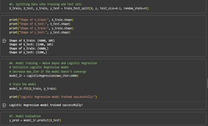Screen dimensions: 208x126
Task: Click output text 'Logistic Regression model trained successfully!'
Action: (46, 105)
